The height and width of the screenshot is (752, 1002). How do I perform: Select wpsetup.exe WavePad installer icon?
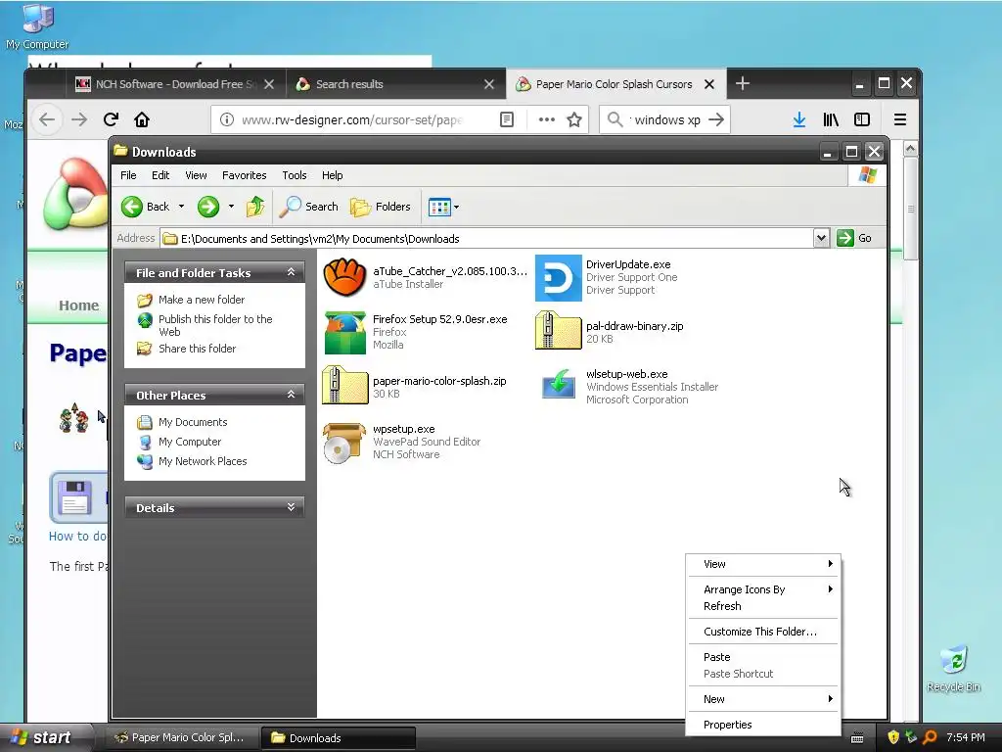tap(343, 443)
